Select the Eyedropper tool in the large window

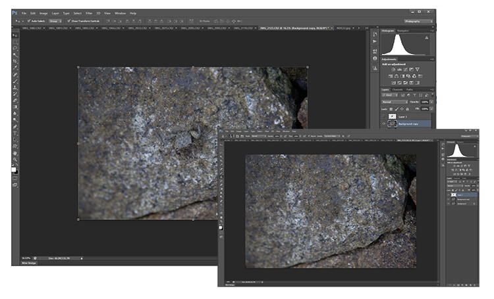(x=14, y=68)
